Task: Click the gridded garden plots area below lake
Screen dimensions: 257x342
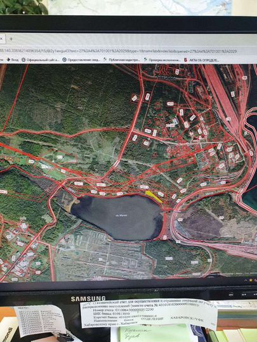Action: 103,256
